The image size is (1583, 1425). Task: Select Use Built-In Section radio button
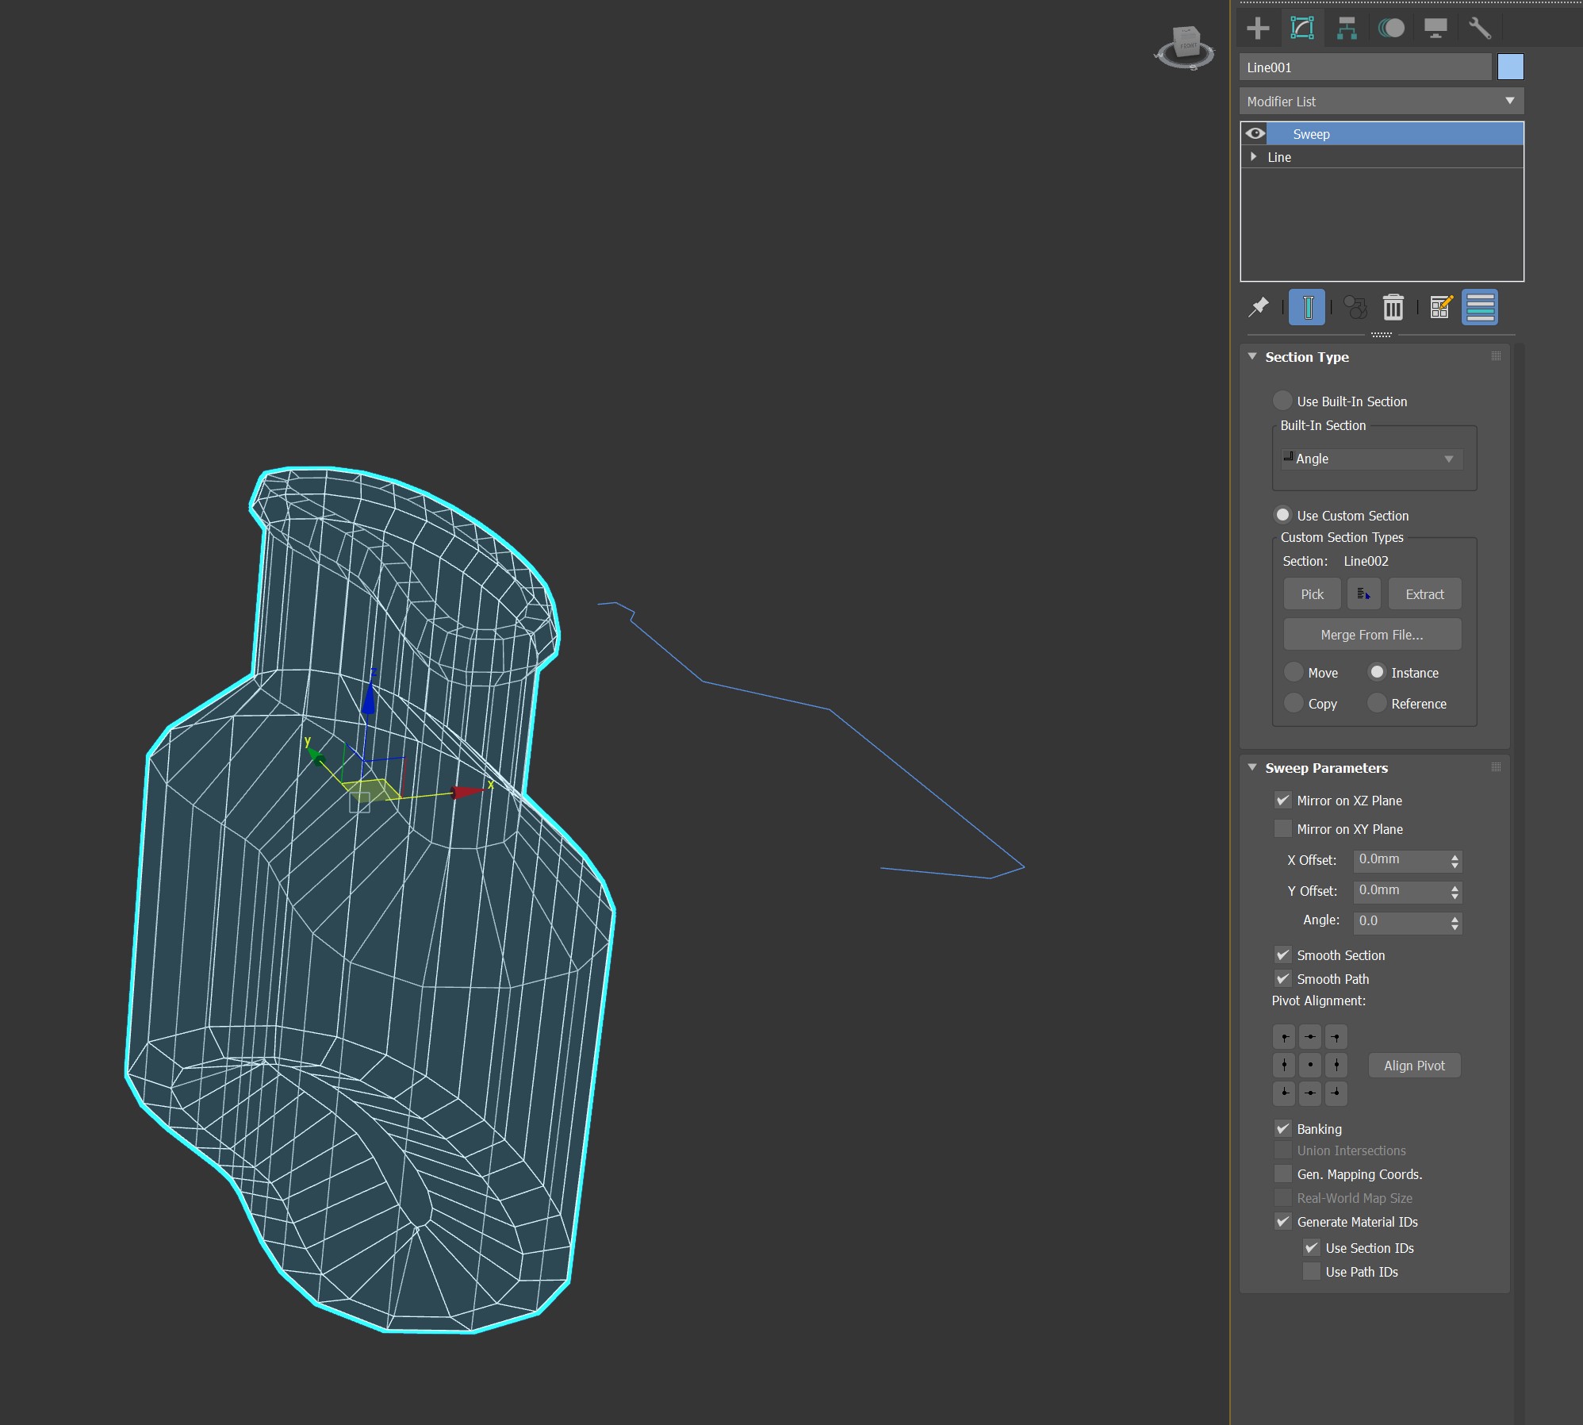point(1282,401)
